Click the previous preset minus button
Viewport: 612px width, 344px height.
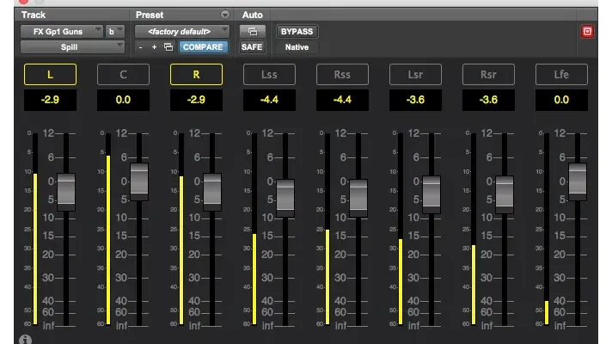click(x=141, y=47)
